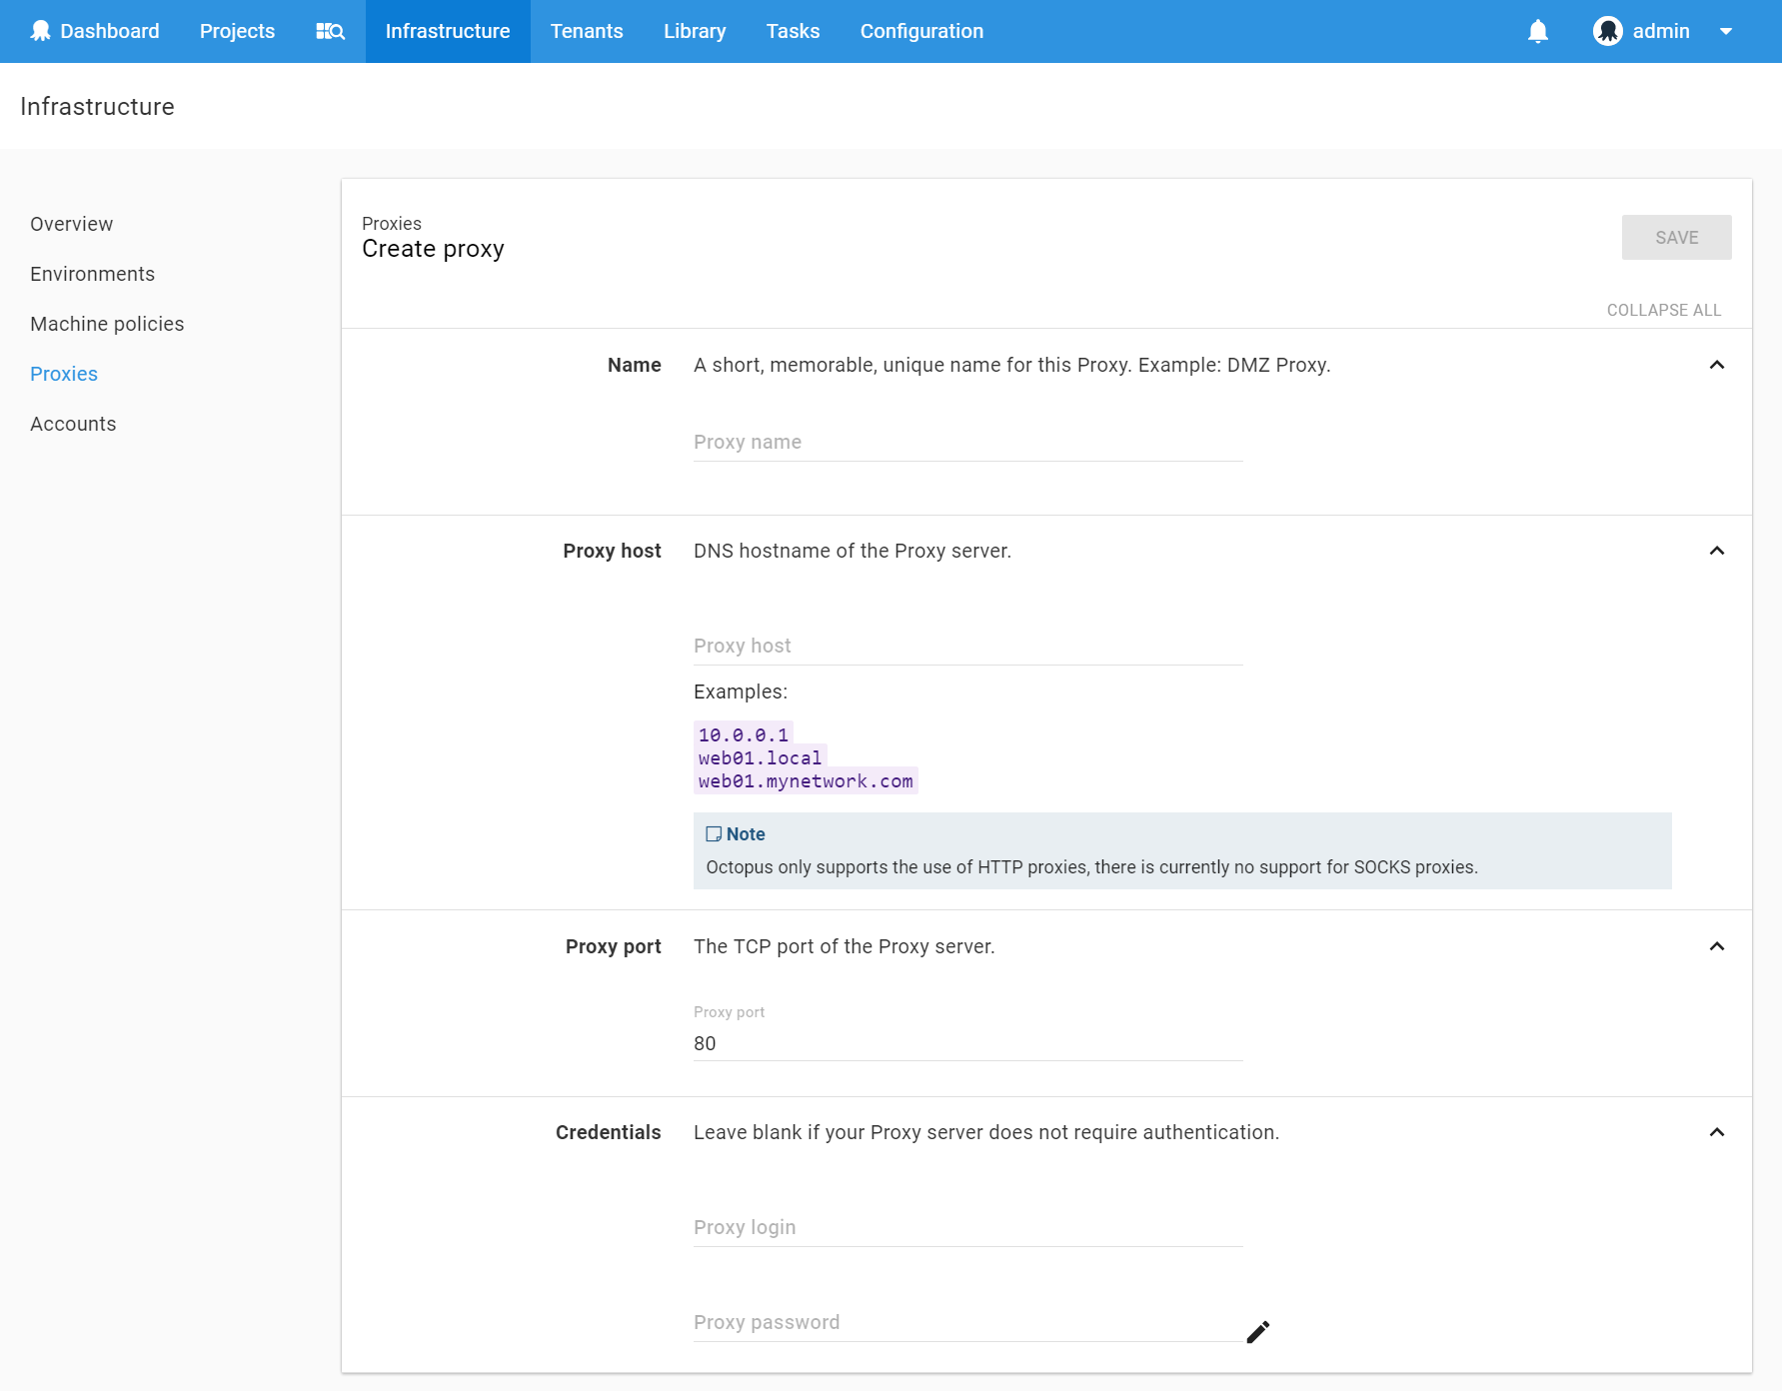This screenshot has width=1782, height=1391.
Task: Focus the Proxy name input field
Action: 968,442
